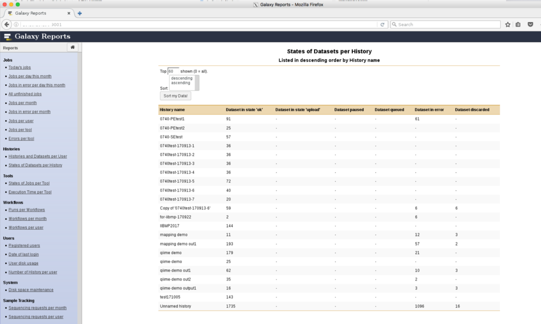The image size is (541, 324).
Task: Select the 'for-iibmp-170922' history name
Action: point(176,217)
